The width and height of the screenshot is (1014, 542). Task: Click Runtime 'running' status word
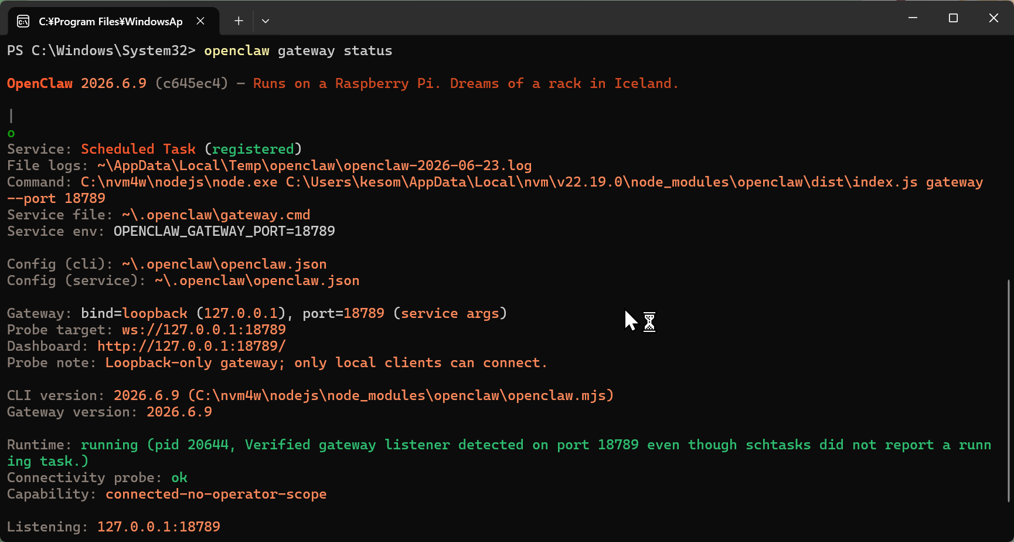(x=110, y=445)
